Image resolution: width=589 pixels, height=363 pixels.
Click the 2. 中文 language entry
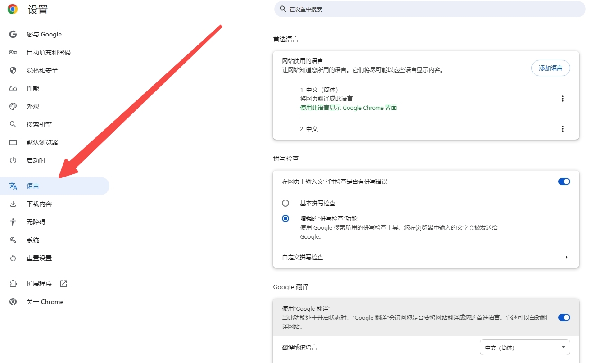pyautogui.click(x=309, y=129)
